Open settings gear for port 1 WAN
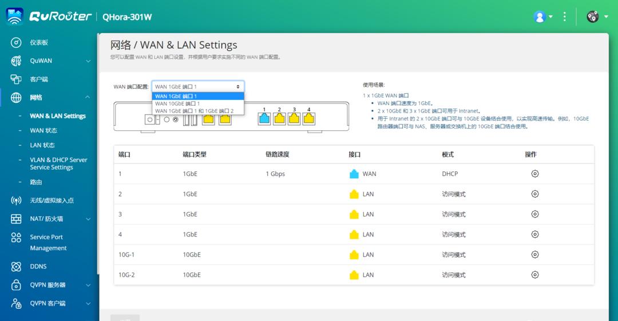Viewport: 618px width, 321px height. (x=534, y=174)
